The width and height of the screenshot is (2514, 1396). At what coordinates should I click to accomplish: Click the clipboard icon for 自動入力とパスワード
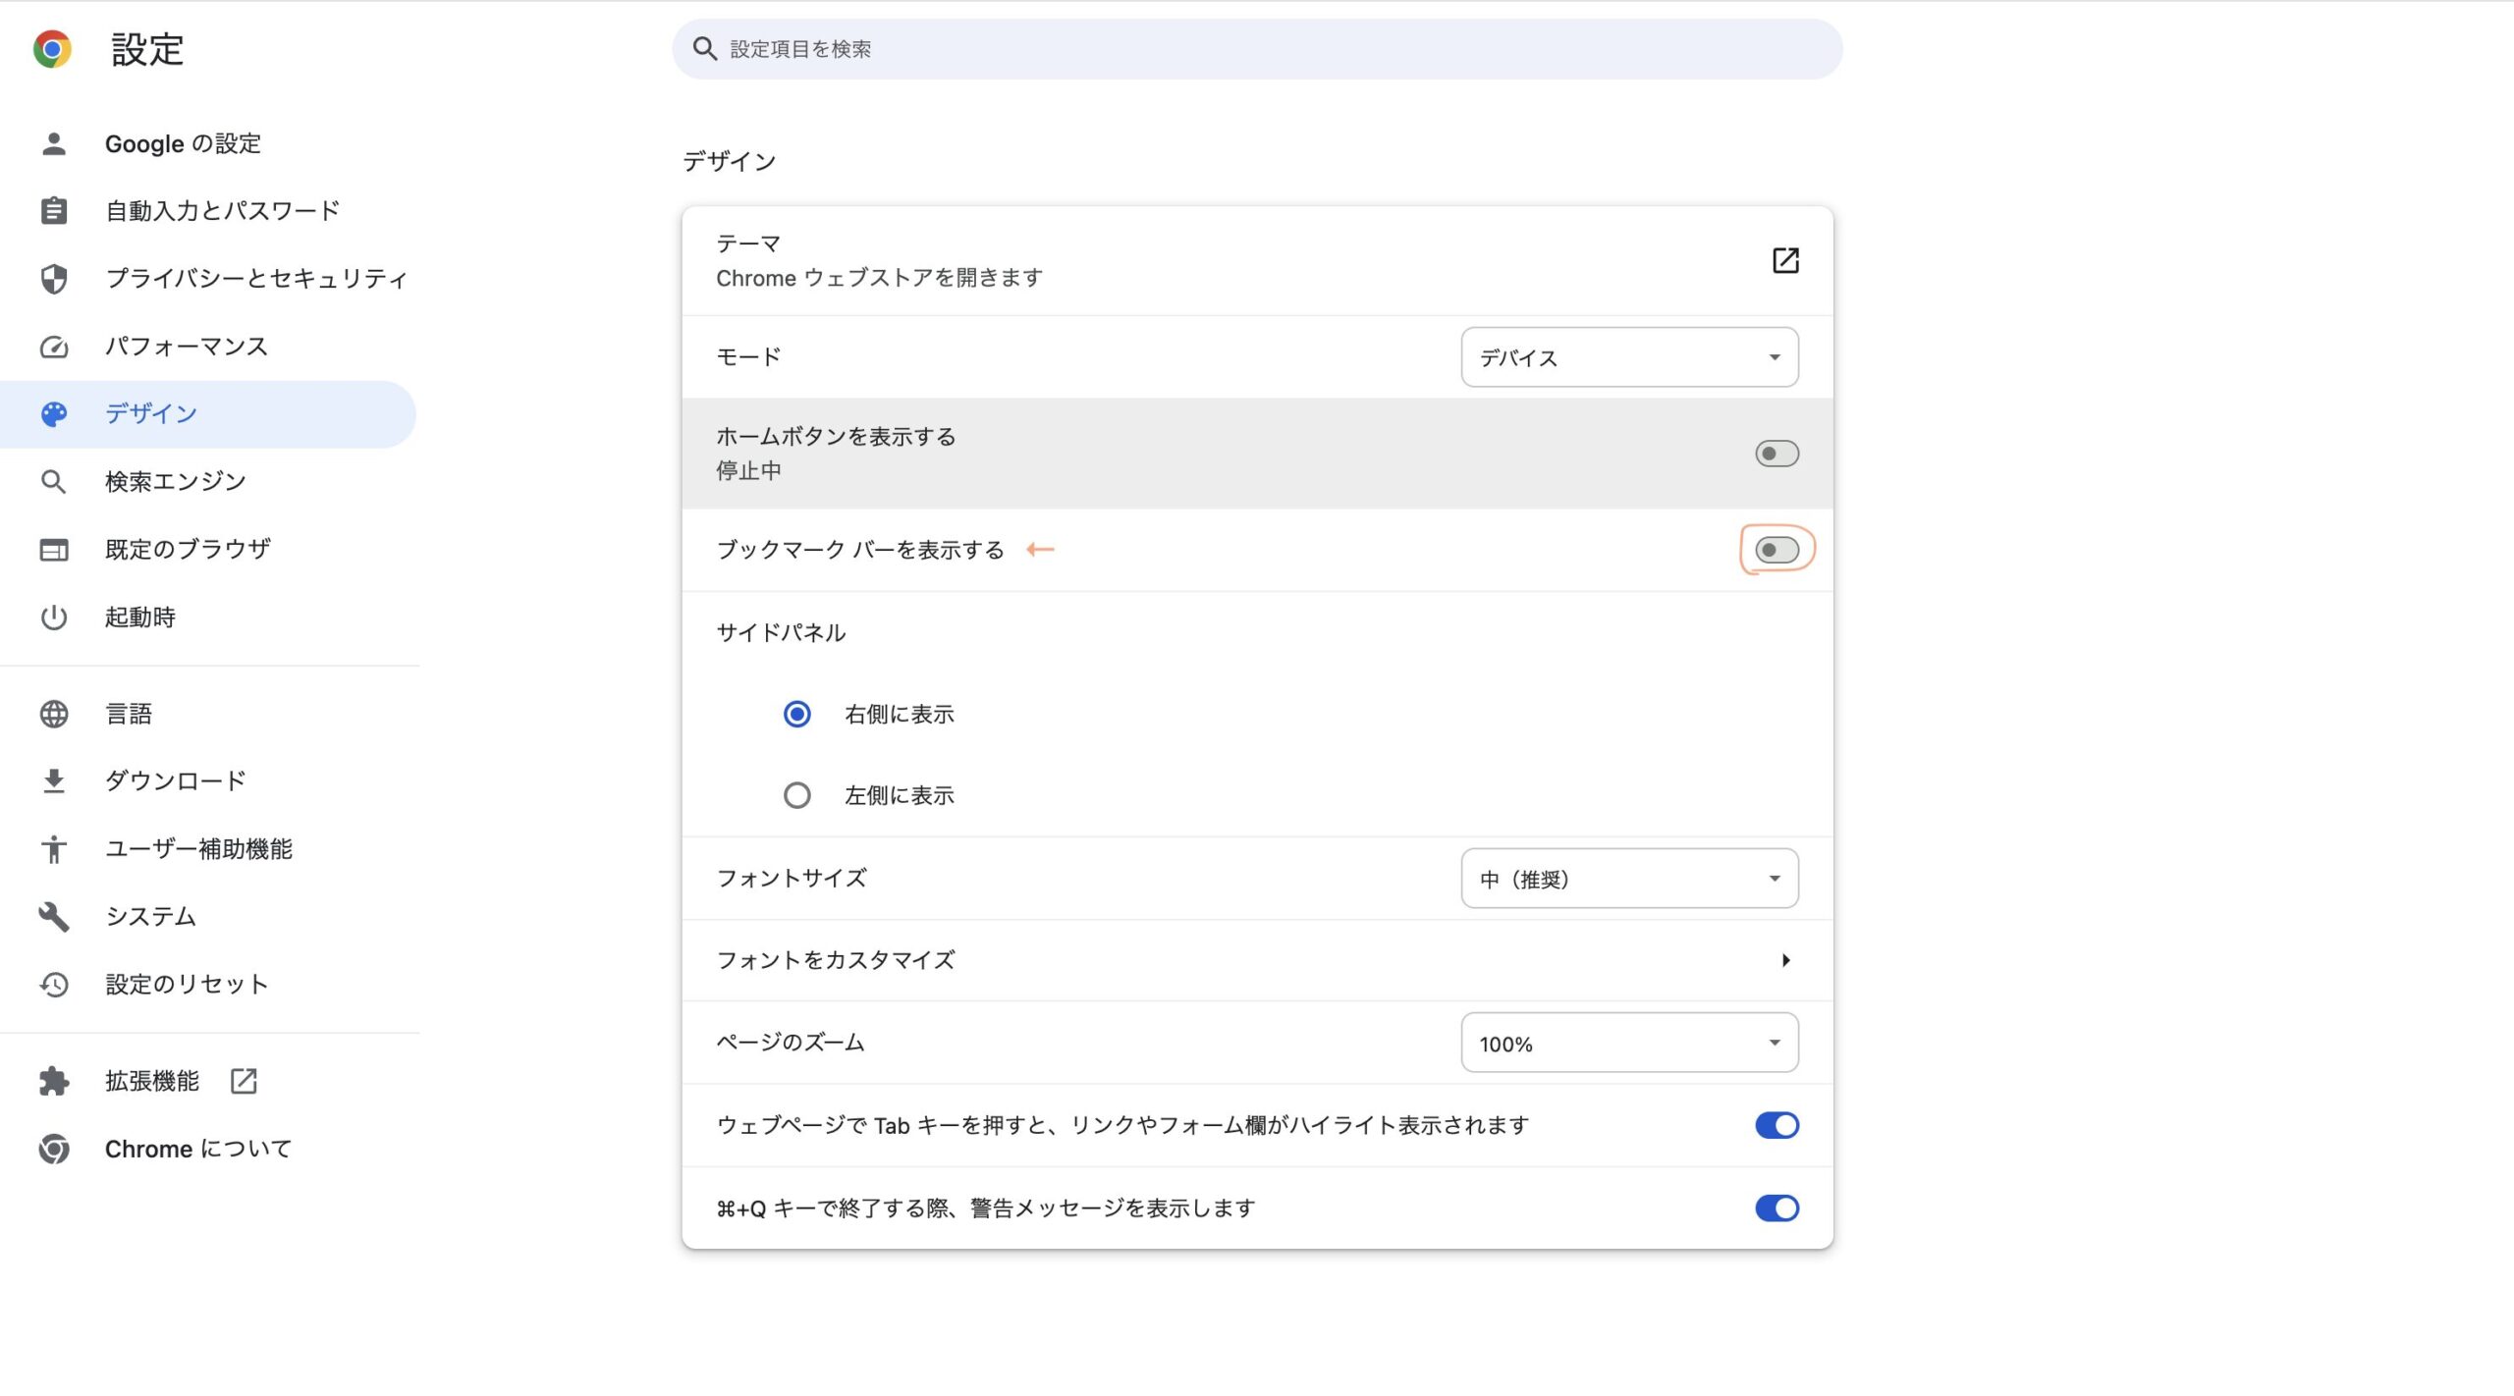54,211
